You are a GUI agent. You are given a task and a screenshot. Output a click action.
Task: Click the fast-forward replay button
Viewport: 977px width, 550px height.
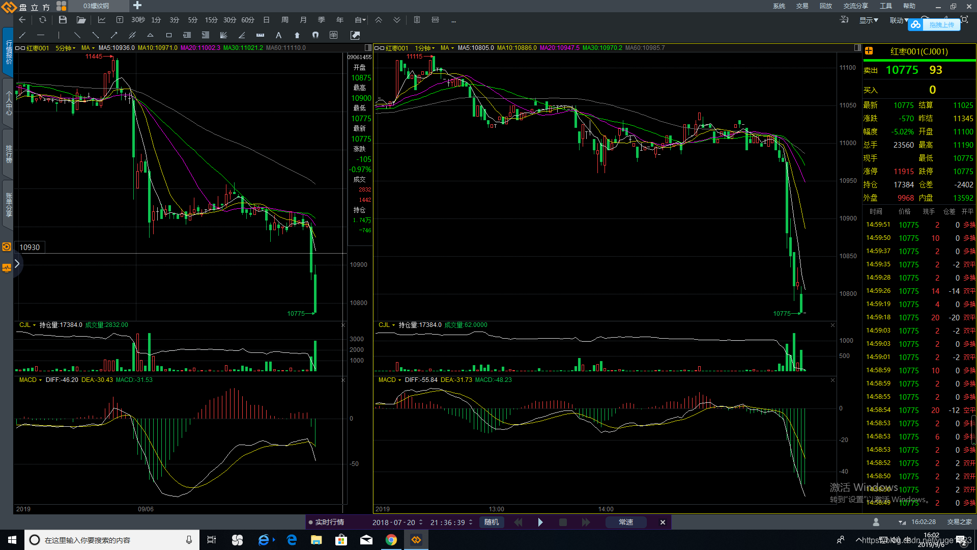point(586,522)
